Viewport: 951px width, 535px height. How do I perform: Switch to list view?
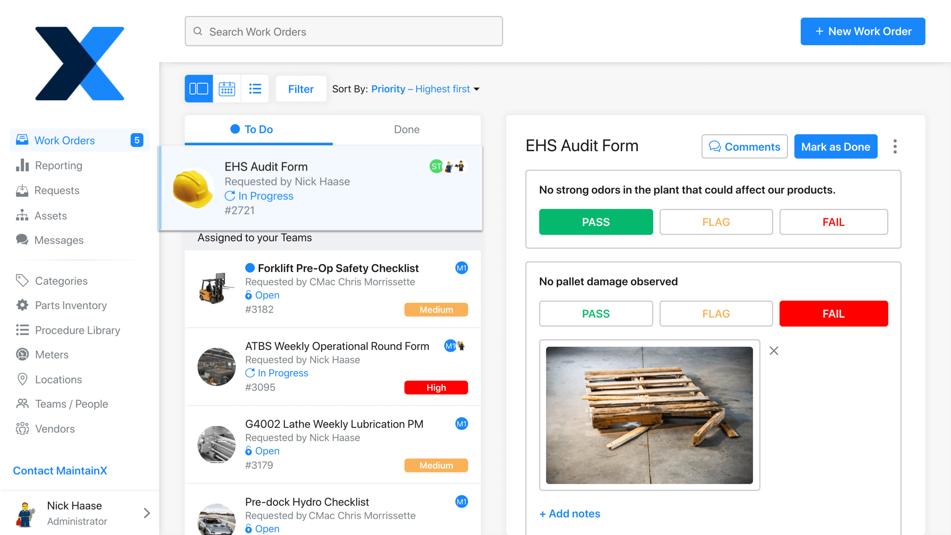pos(255,89)
